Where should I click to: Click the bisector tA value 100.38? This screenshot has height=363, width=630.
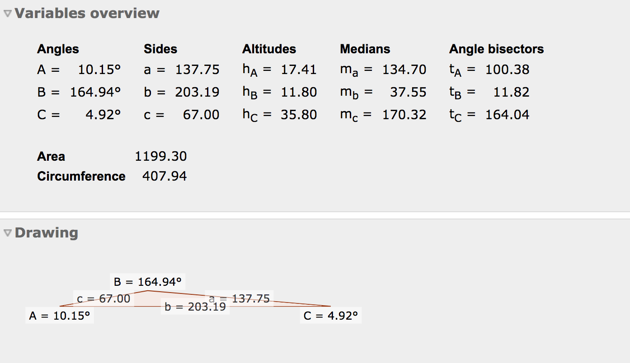(507, 70)
